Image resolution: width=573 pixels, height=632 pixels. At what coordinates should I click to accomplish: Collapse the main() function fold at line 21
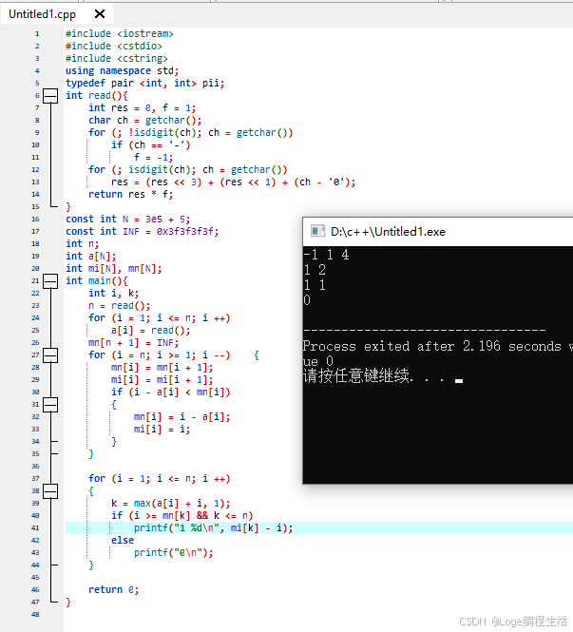click(50, 281)
